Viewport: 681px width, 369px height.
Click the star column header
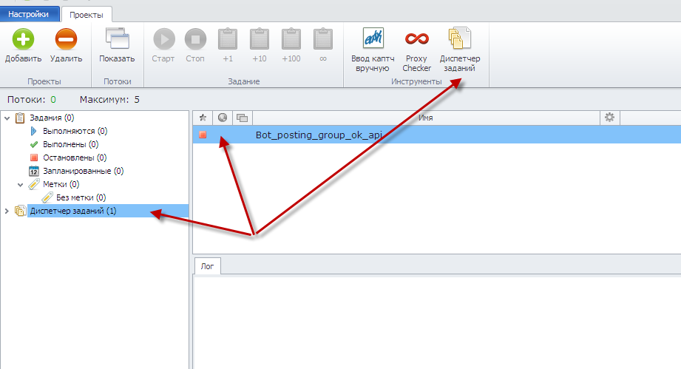pyautogui.click(x=203, y=118)
